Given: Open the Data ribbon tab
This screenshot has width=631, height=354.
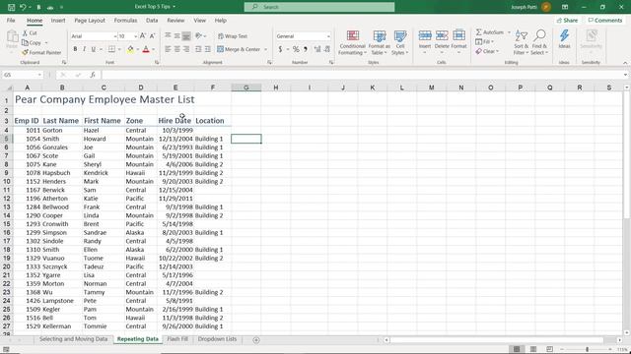Looking at the screenshot, I should (152, 20).
